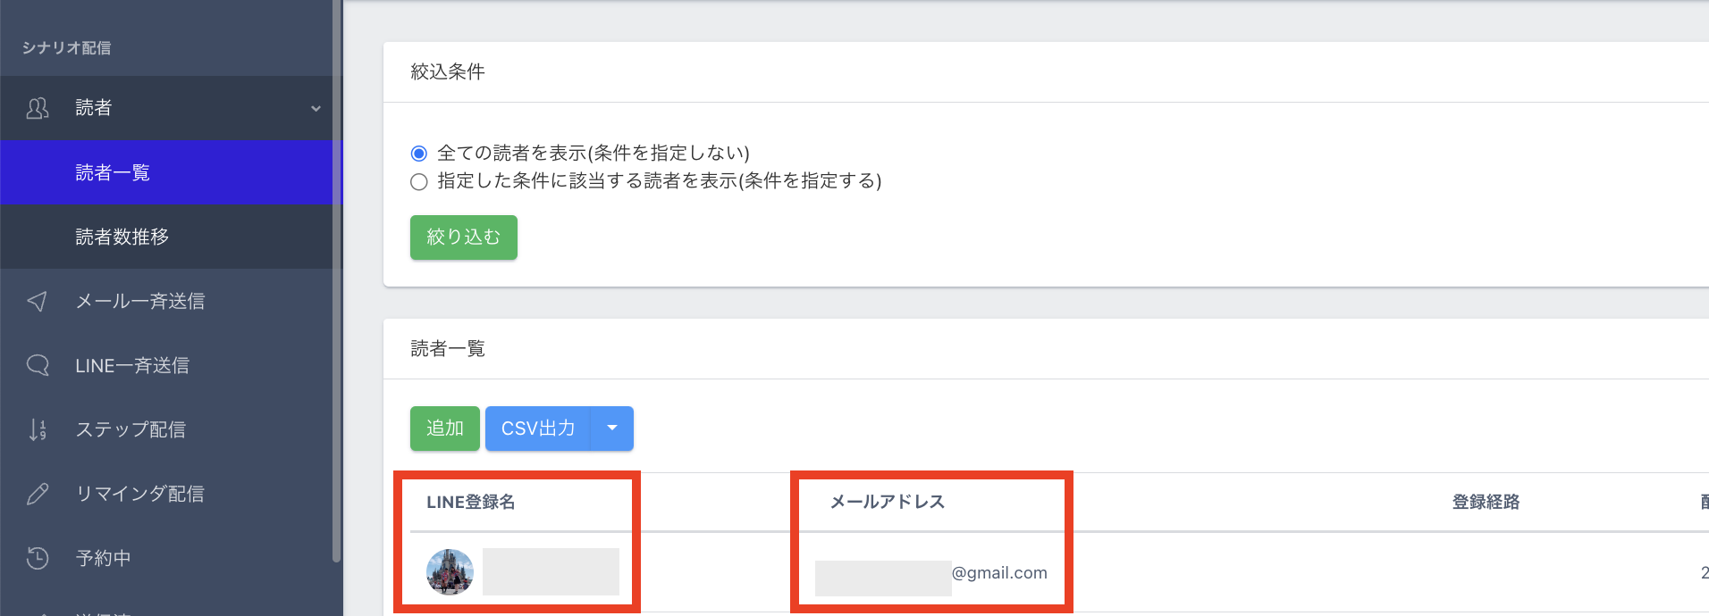Click the reminder delivery pencil icon
The image size is (1709, 616).
point(38,494)
